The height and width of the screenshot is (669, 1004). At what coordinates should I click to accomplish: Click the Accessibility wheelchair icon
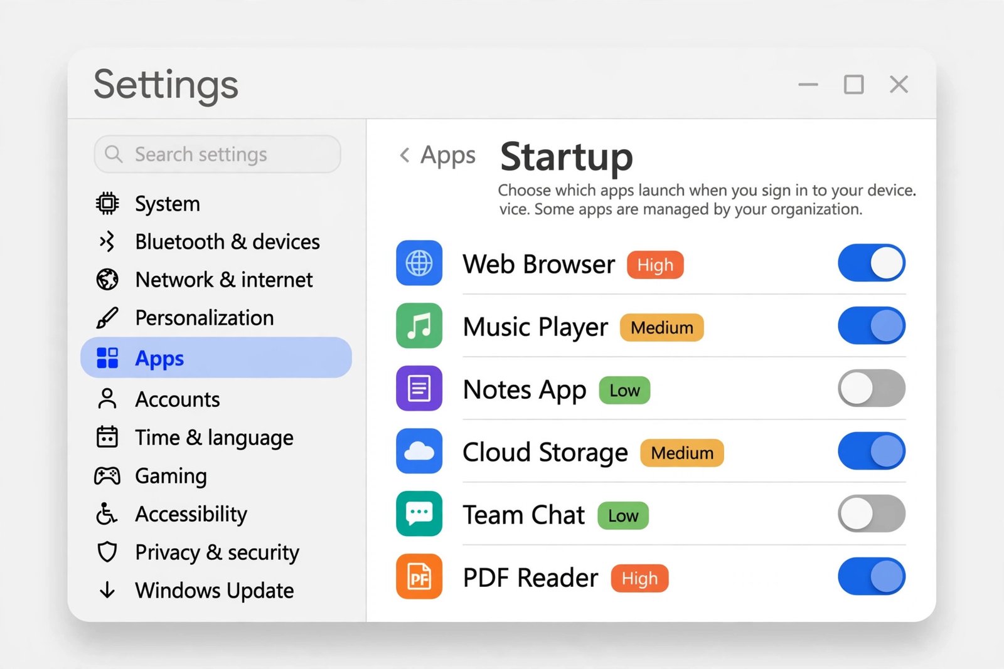point(107,514)
